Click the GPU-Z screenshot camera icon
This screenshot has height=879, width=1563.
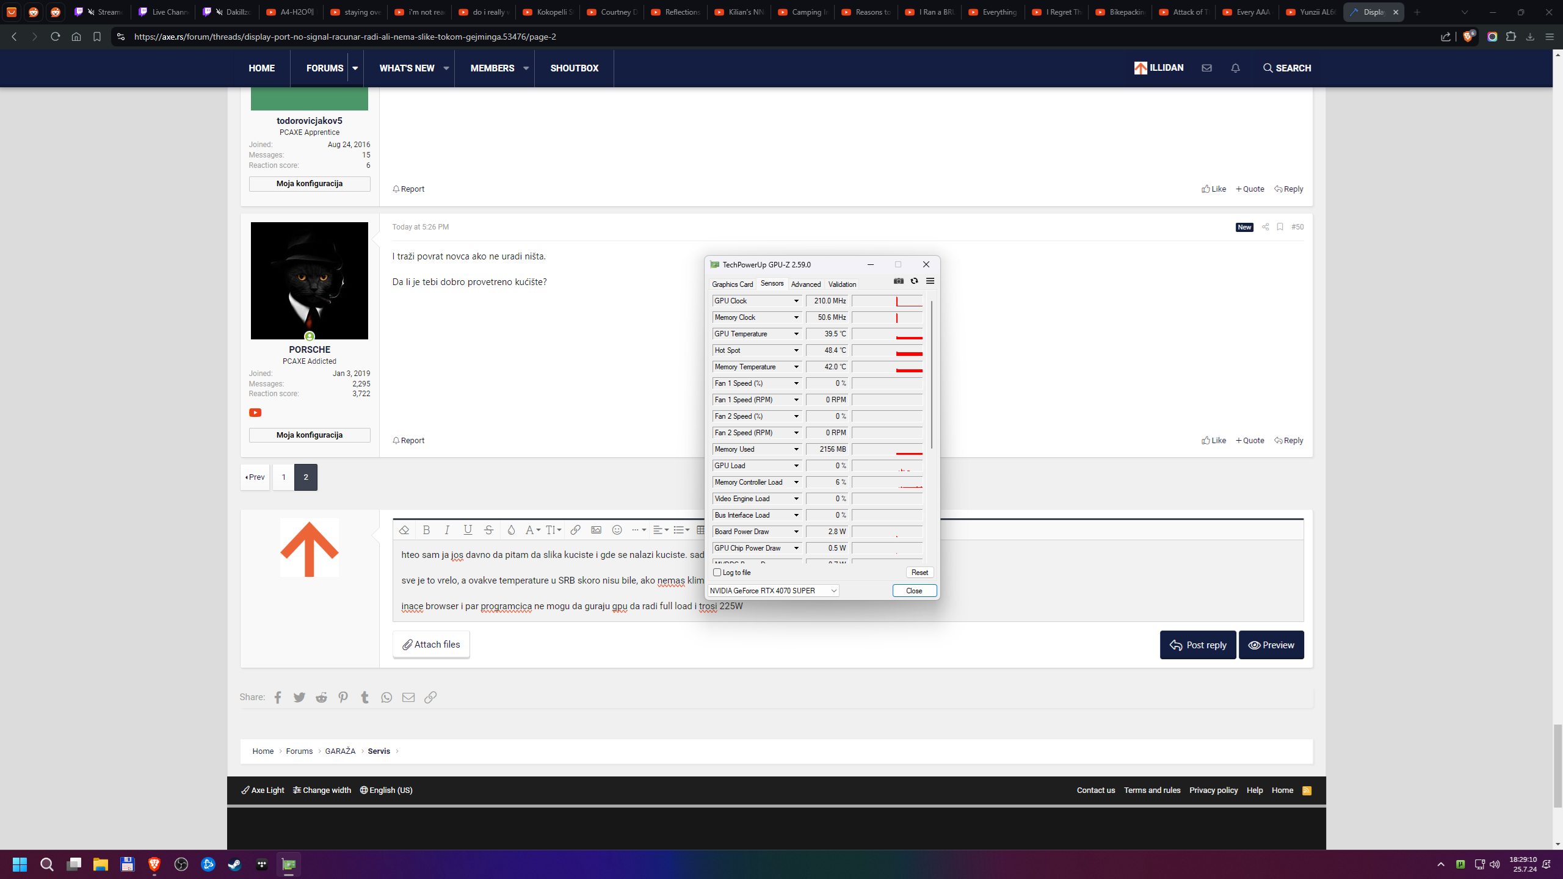(x=899, y=281)
